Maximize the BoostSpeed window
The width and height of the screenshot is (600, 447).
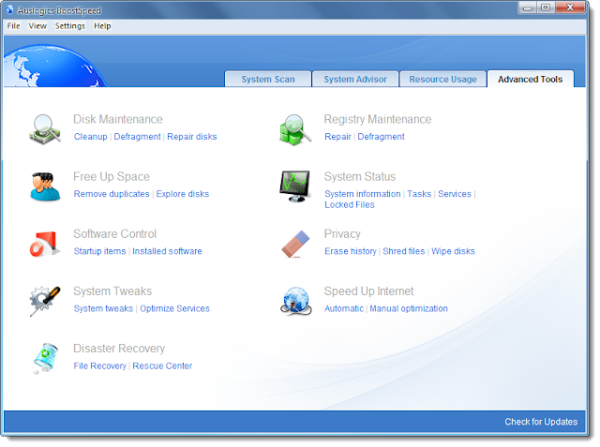(546, 7)
